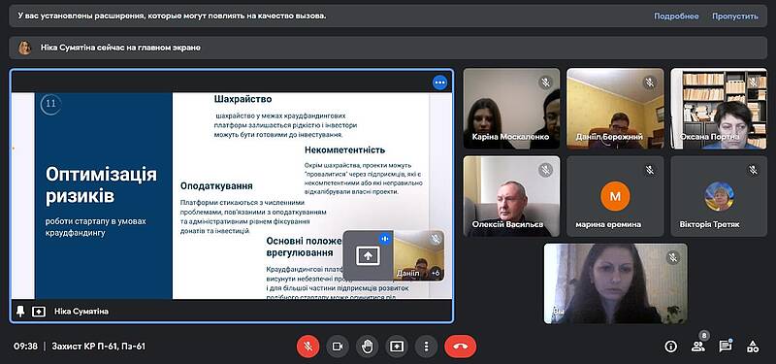Open meeting details info icon
Screen dimensions: 776x364
click(670, 347)
